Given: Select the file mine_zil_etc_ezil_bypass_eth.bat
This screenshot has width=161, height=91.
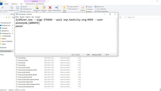Looking at the screenshot, I should (27, 70).
